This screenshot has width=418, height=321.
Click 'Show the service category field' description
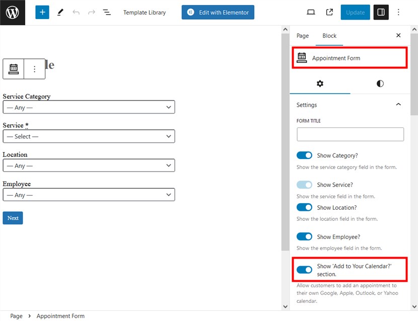tap(346, 168)
